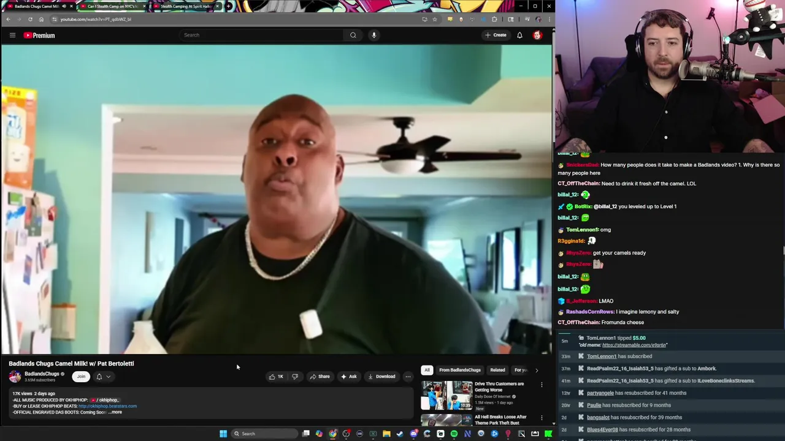Screen dimensions: 785x441
Task: Open BadlandsChugs notification bell dropdown
Action: pyautogui.click(x=103, y=377)
